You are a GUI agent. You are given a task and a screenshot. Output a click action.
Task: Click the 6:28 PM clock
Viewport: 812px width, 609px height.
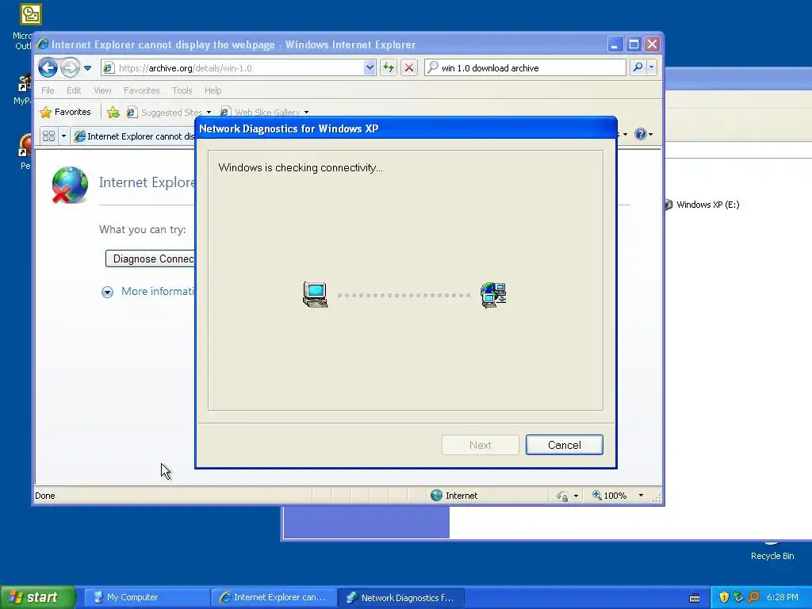(x=783, y=597)
